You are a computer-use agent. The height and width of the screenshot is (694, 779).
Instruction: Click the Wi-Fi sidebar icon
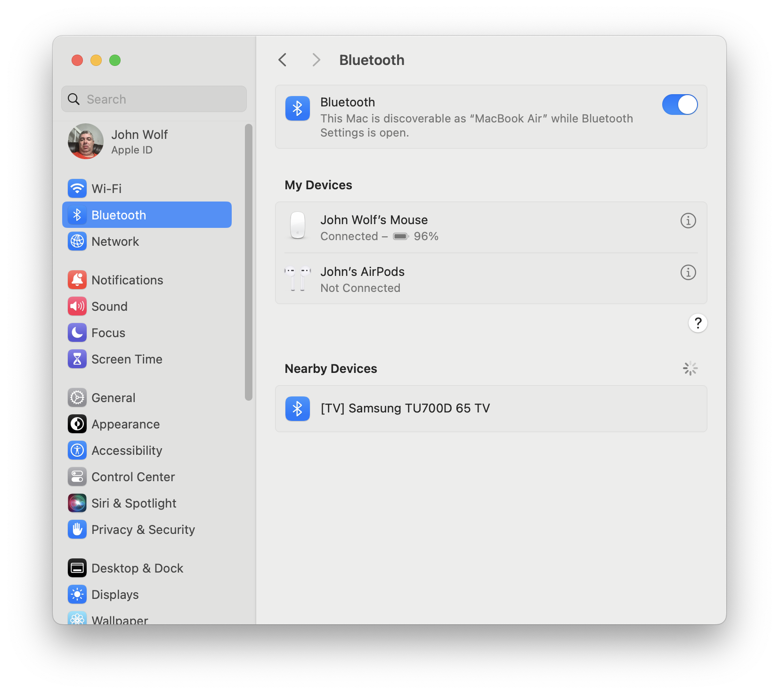77,188
